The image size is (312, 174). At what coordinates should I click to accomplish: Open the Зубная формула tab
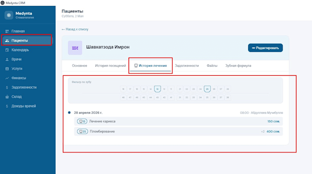[238, 66]
